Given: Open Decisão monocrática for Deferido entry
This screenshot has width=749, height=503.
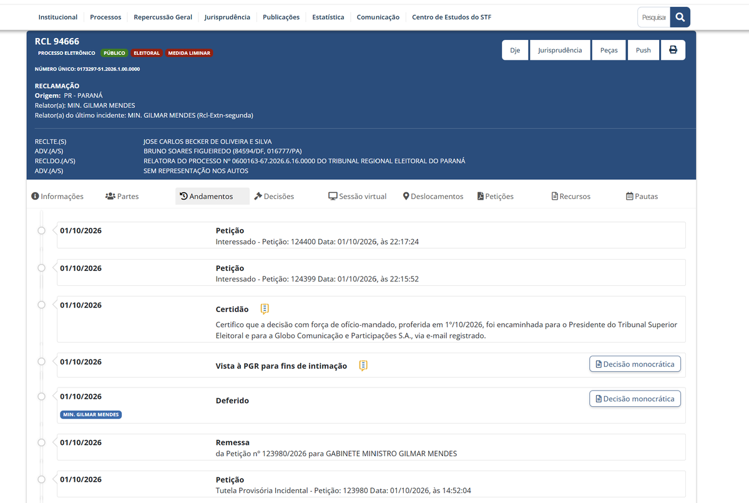Looking at the screenshot, I should [x=635, y=399].
